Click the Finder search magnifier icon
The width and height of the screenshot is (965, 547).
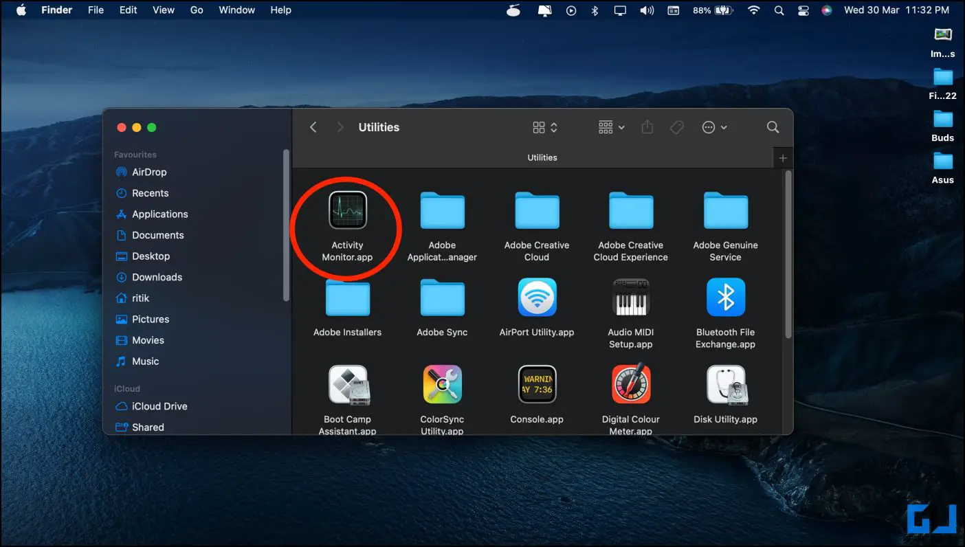pyautogui.click(x=773, y=127)
